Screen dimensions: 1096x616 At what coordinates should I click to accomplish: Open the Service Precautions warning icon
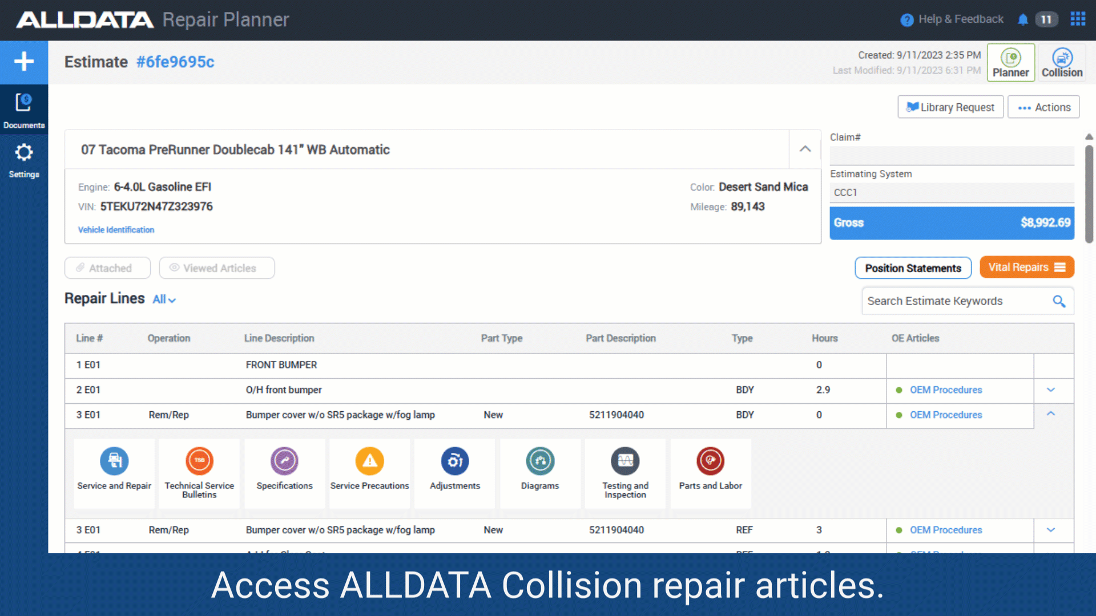369,461
